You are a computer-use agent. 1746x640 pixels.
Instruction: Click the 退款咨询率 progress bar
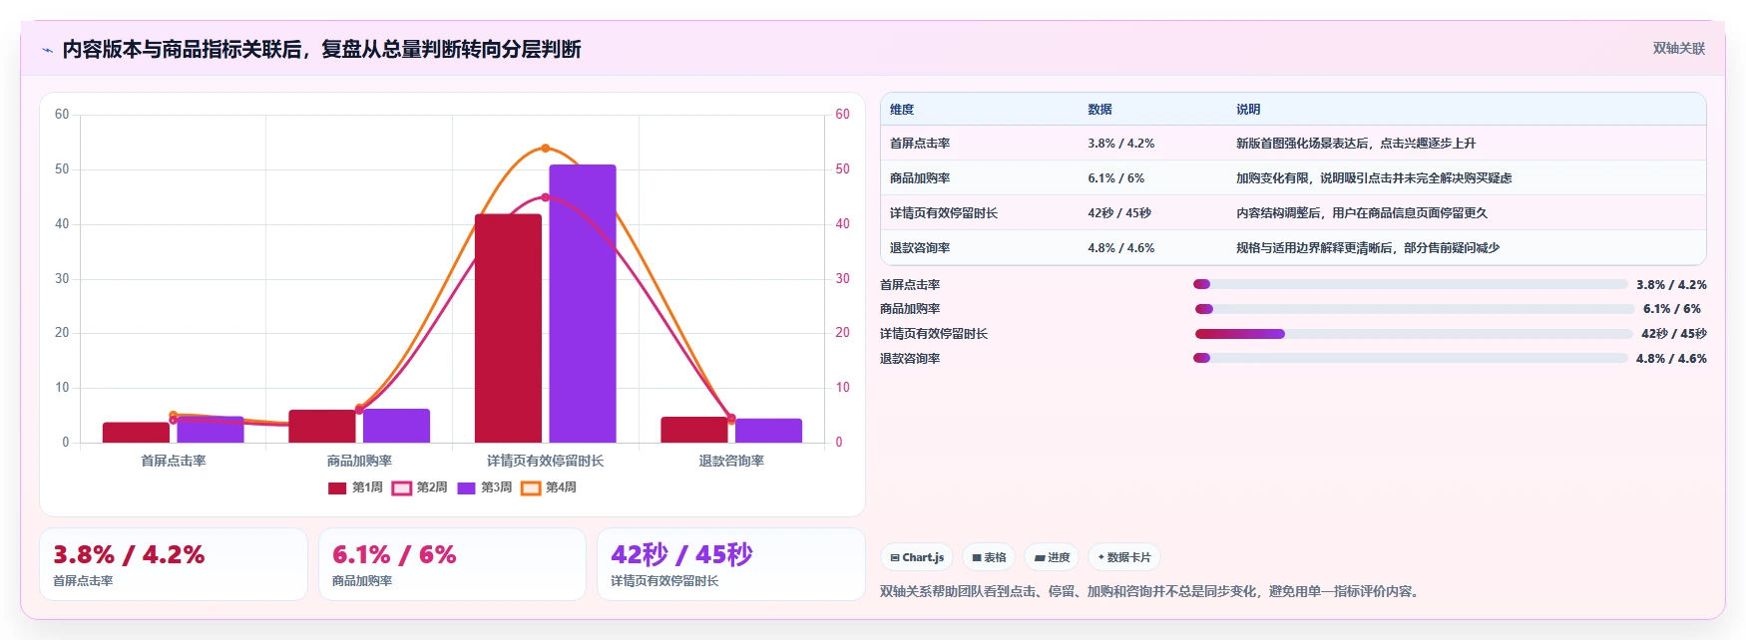[1411, 358]
